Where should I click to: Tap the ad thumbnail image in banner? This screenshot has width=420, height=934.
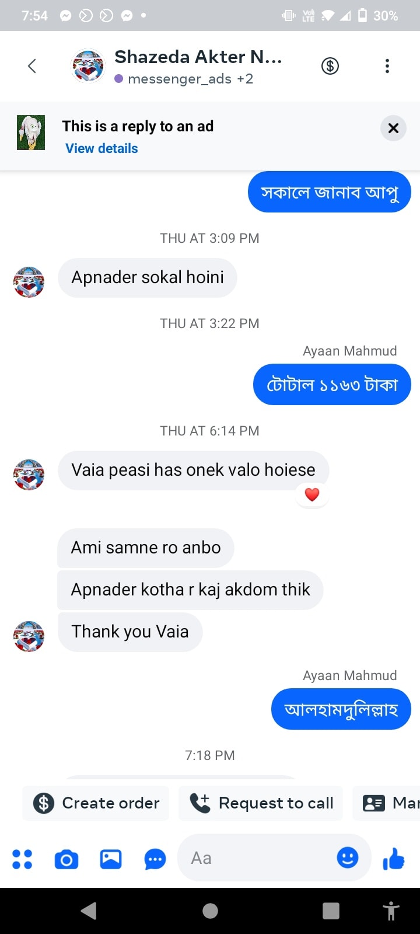click(x=31, y=133)
